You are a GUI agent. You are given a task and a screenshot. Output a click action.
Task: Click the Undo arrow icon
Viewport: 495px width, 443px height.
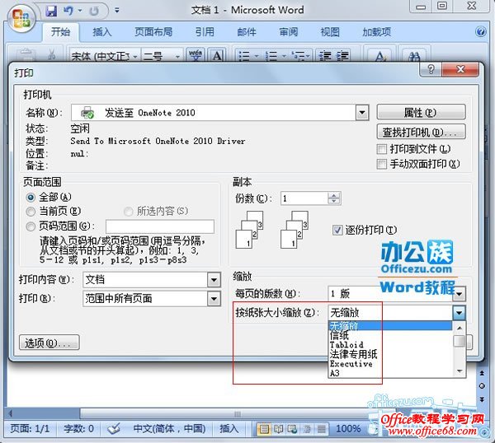[x=68, y=11]
